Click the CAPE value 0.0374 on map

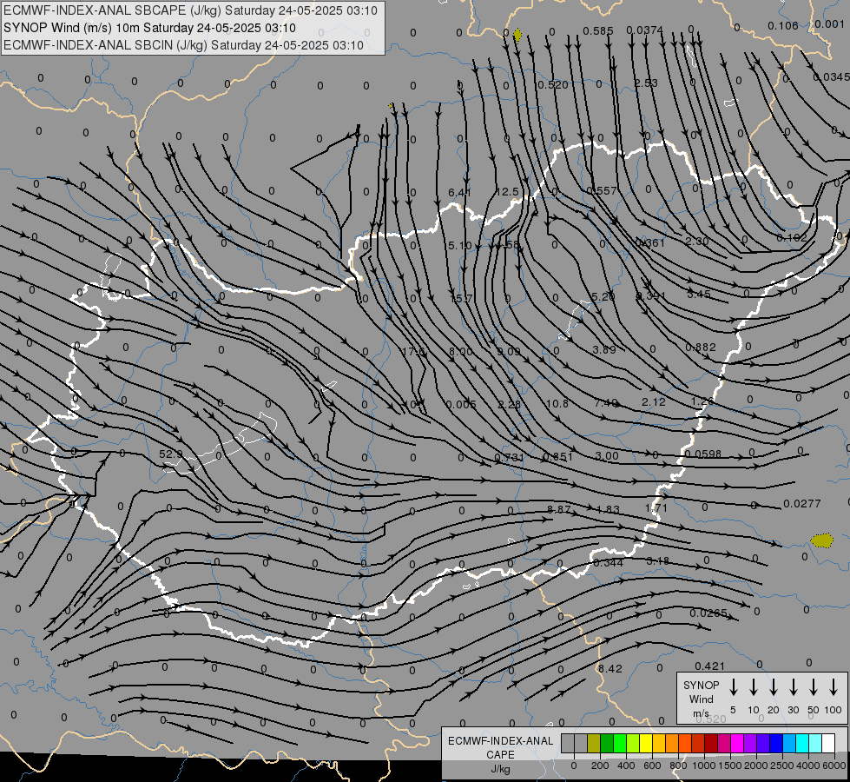tap(644, 30)
